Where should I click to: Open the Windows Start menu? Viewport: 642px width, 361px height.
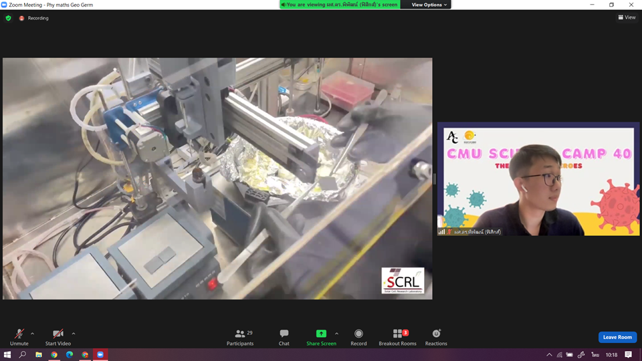pos(7,355)
